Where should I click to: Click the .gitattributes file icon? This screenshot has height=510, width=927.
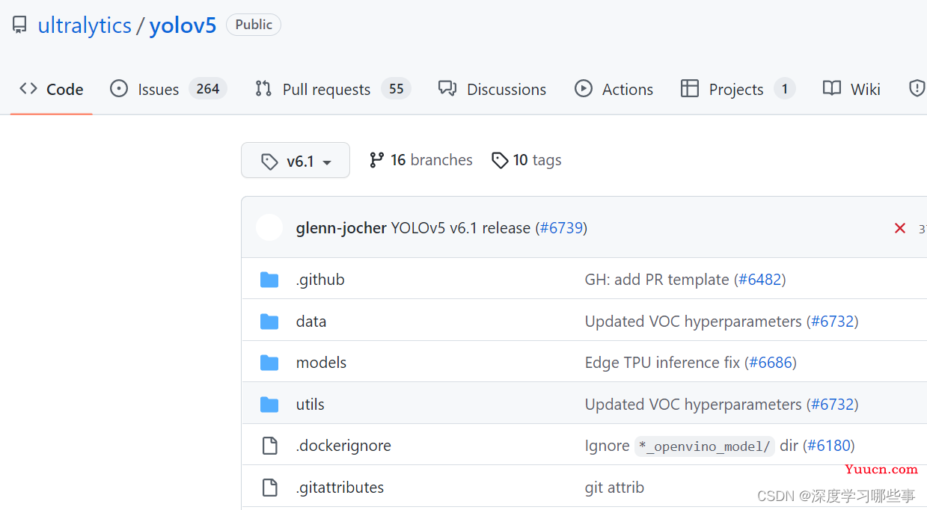[269, 488]
